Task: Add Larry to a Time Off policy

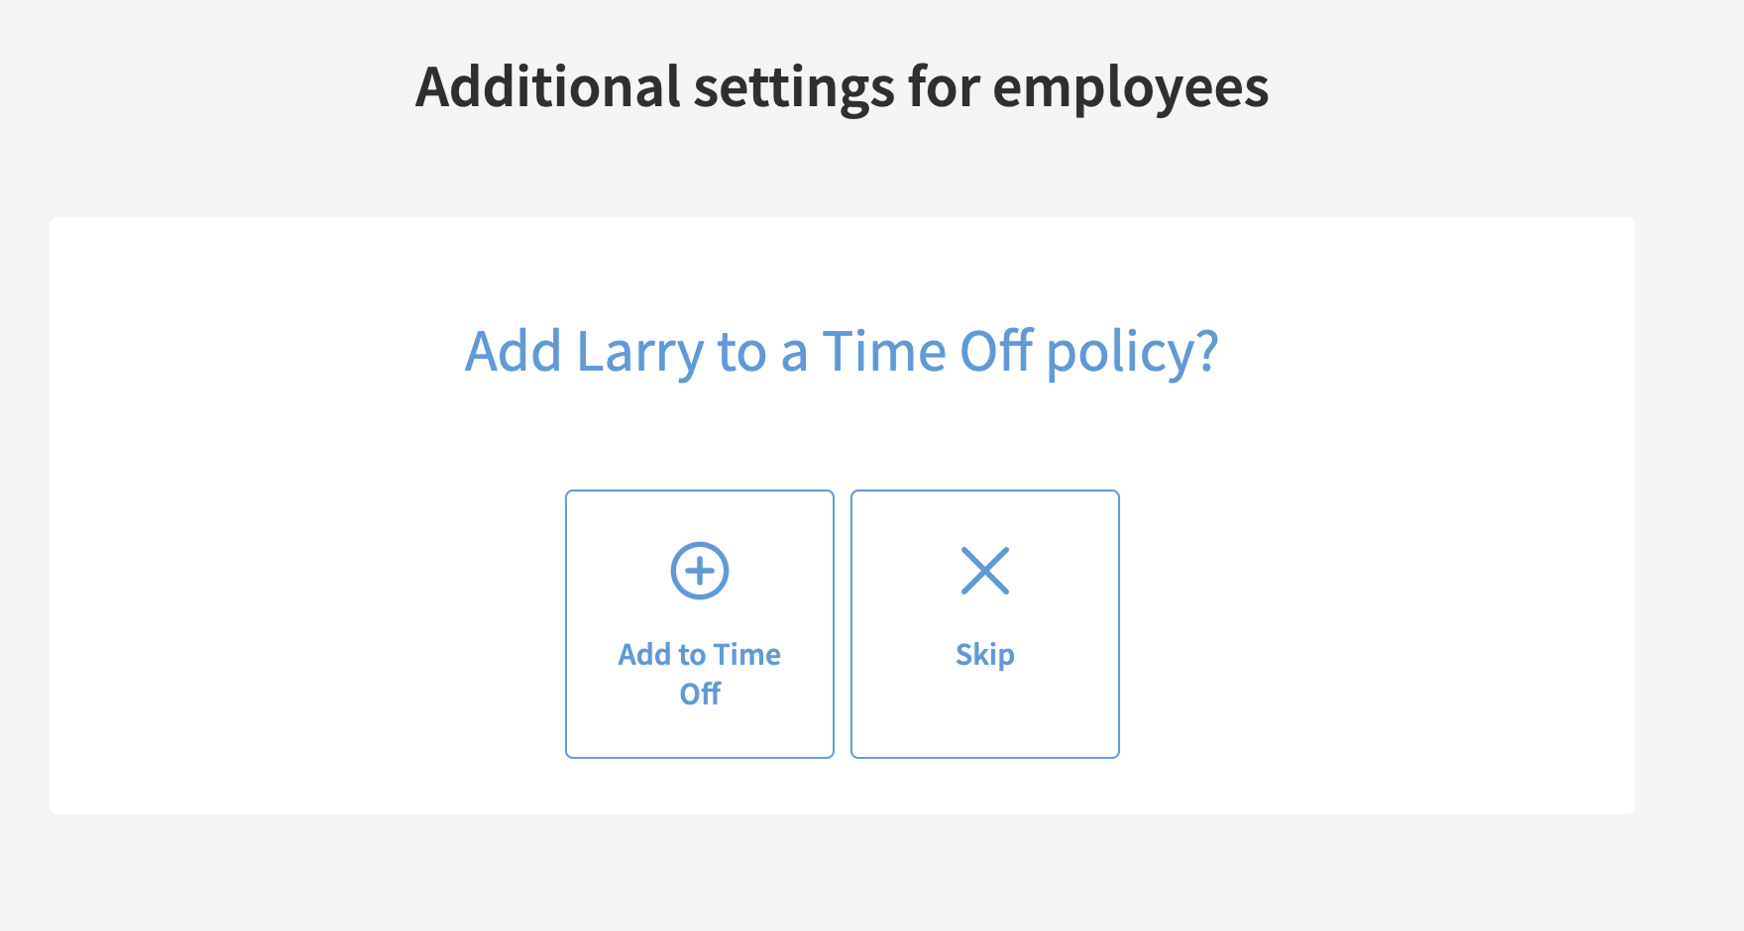Action: point(699,624)
